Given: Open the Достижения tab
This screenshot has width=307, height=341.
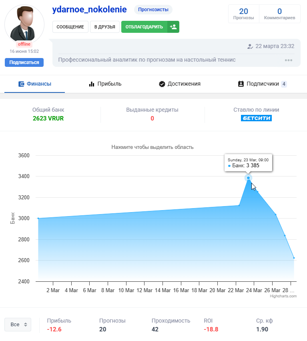Looking at the screenshot, I should (180, 84).
